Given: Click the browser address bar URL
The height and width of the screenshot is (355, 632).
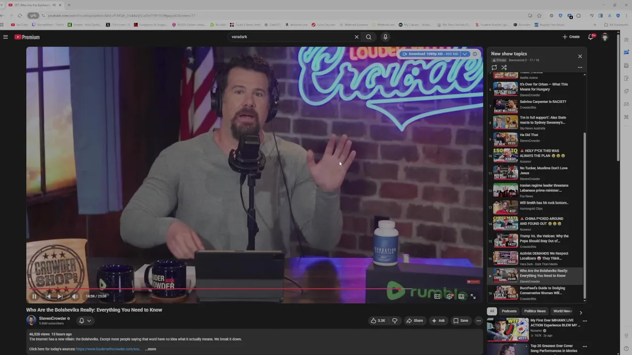Looking at the screenshot, I should [x=121, y=15].
